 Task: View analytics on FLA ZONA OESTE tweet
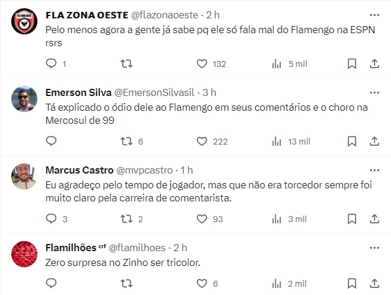276,63
